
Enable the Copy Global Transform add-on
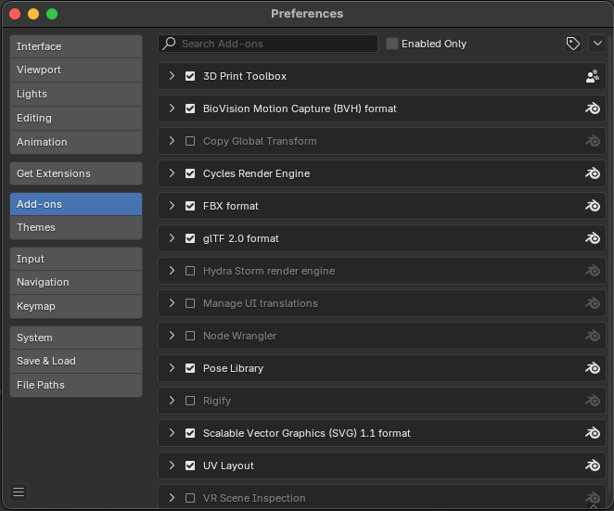(190, 141)
